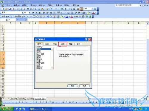Switch to the 对齐 tab in dialog
This screenshot has height=111, width=149.
click(x=47, y=44)
